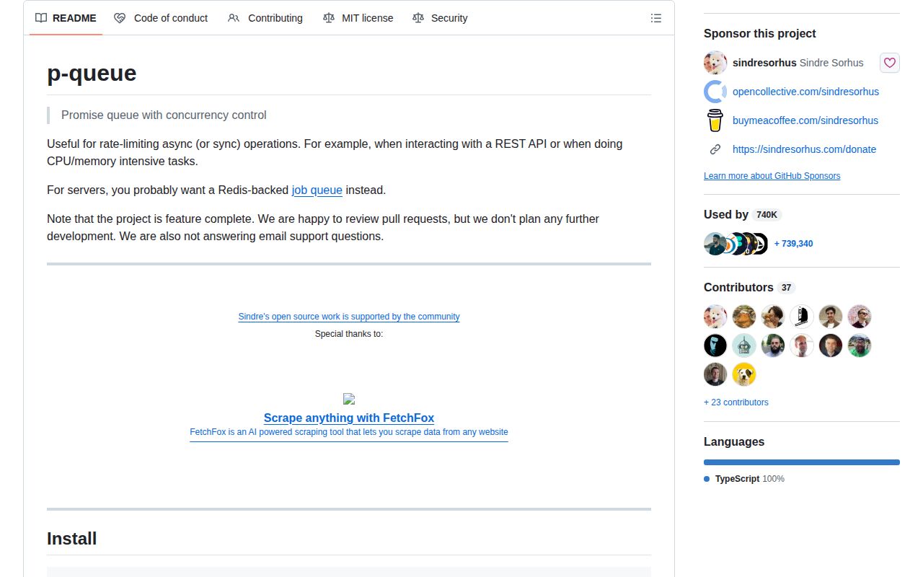
Task: Click the first Used by avatar
Action: tap(714, 244)
